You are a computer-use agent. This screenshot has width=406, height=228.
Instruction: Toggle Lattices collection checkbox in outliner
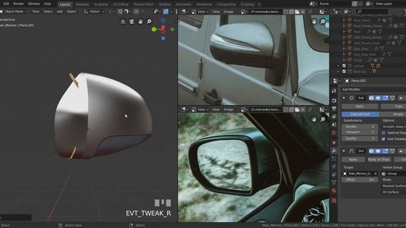(x=344, y=66)
